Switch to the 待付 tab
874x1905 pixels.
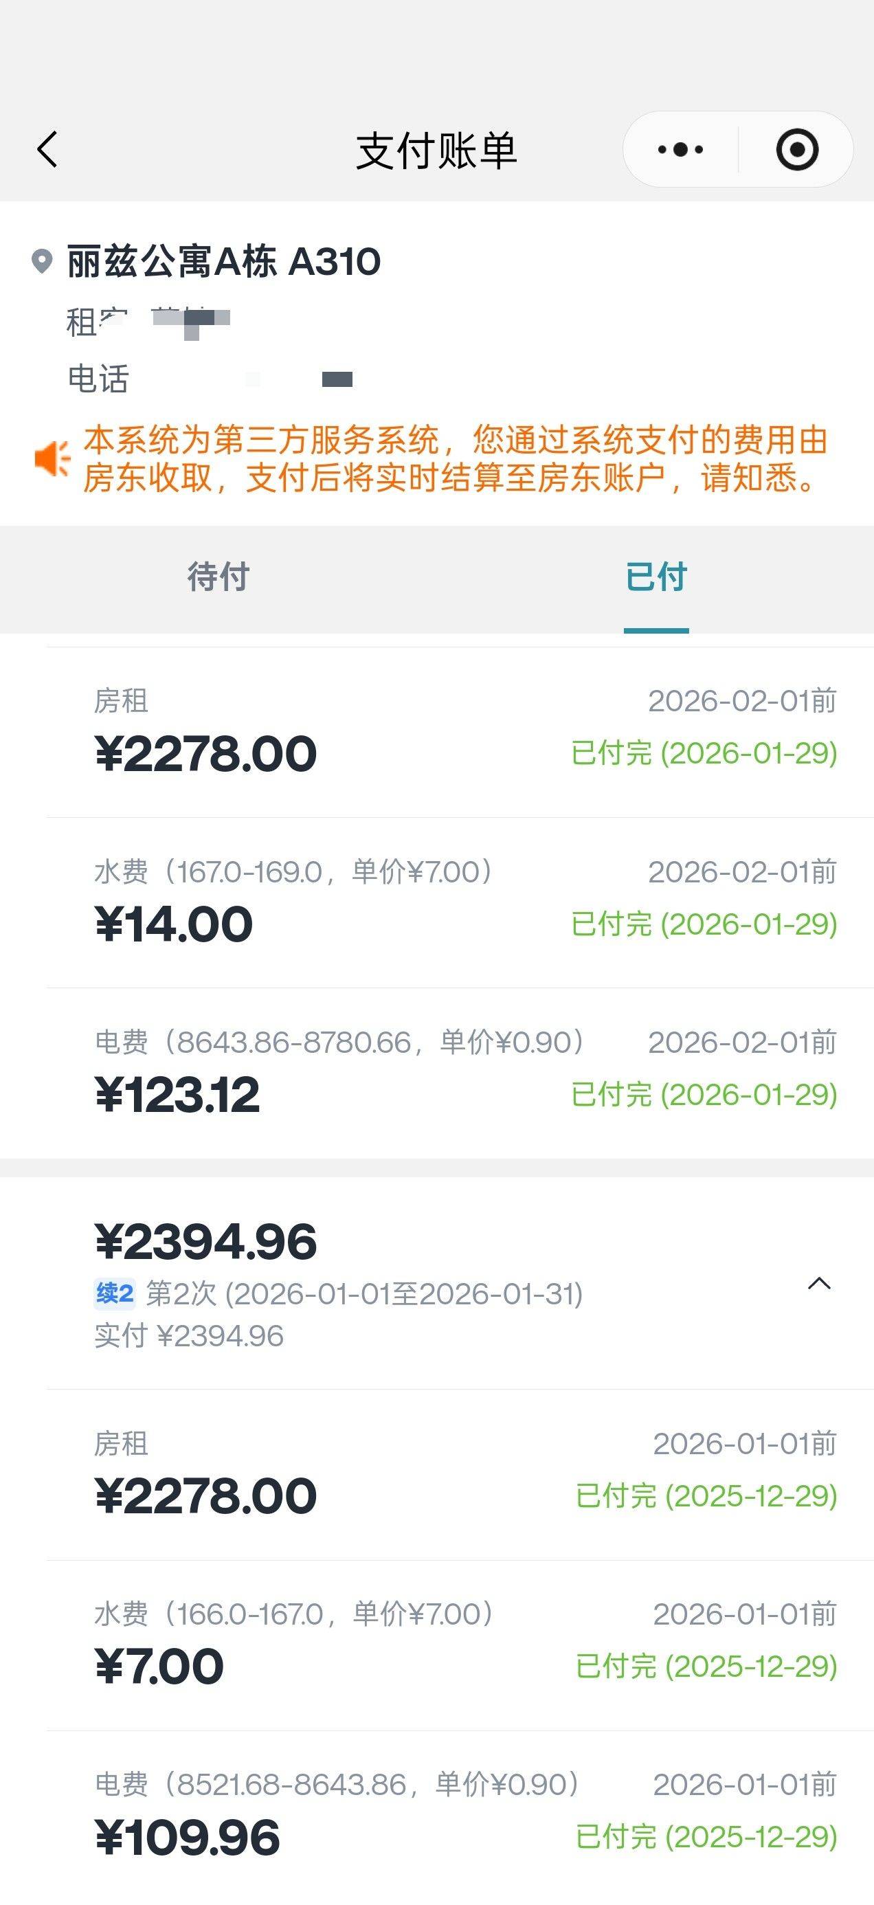[x=218, y=577]
